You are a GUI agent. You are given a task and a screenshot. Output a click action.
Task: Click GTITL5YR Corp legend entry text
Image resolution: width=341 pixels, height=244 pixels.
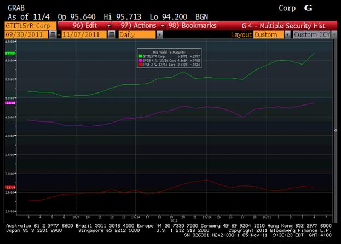154,56
